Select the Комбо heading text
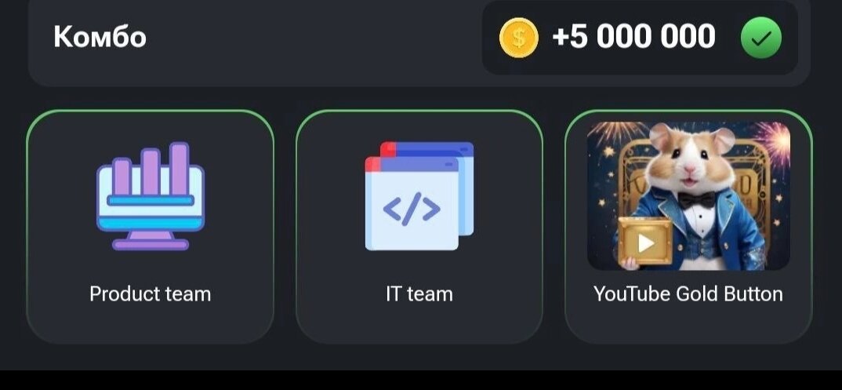Viewport: 842px width, 390px height. point(100,37)
